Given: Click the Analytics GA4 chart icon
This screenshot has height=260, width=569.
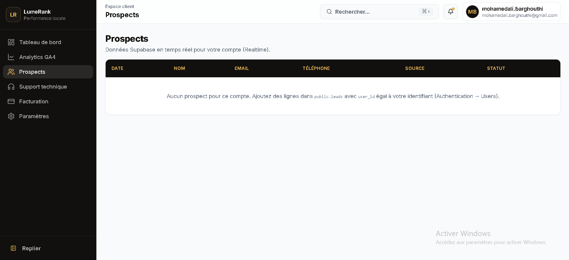Looking at the screenshot, I should click(x=11, y=57).
